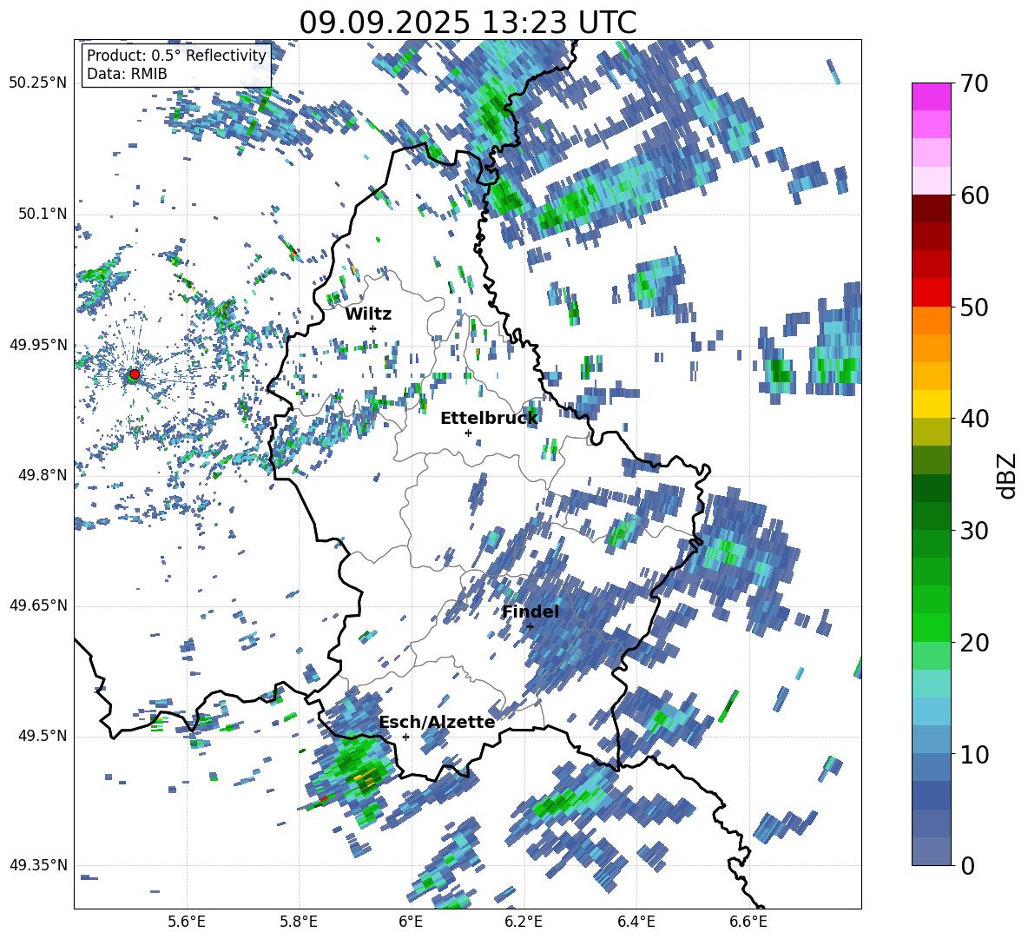Click the dBZ colorbar axis label
The image size is (1028, 939).
[x=1008, y=475]
